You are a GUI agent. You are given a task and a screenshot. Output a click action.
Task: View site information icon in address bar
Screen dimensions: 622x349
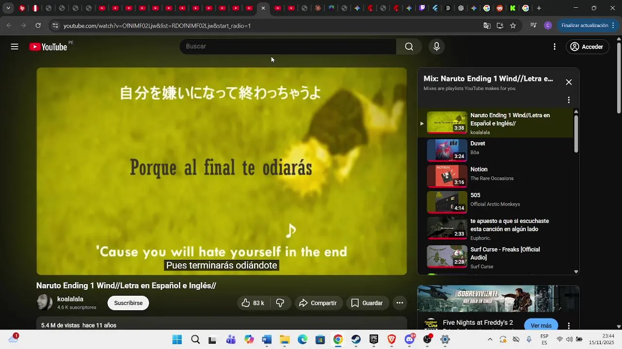click(55, 26)
